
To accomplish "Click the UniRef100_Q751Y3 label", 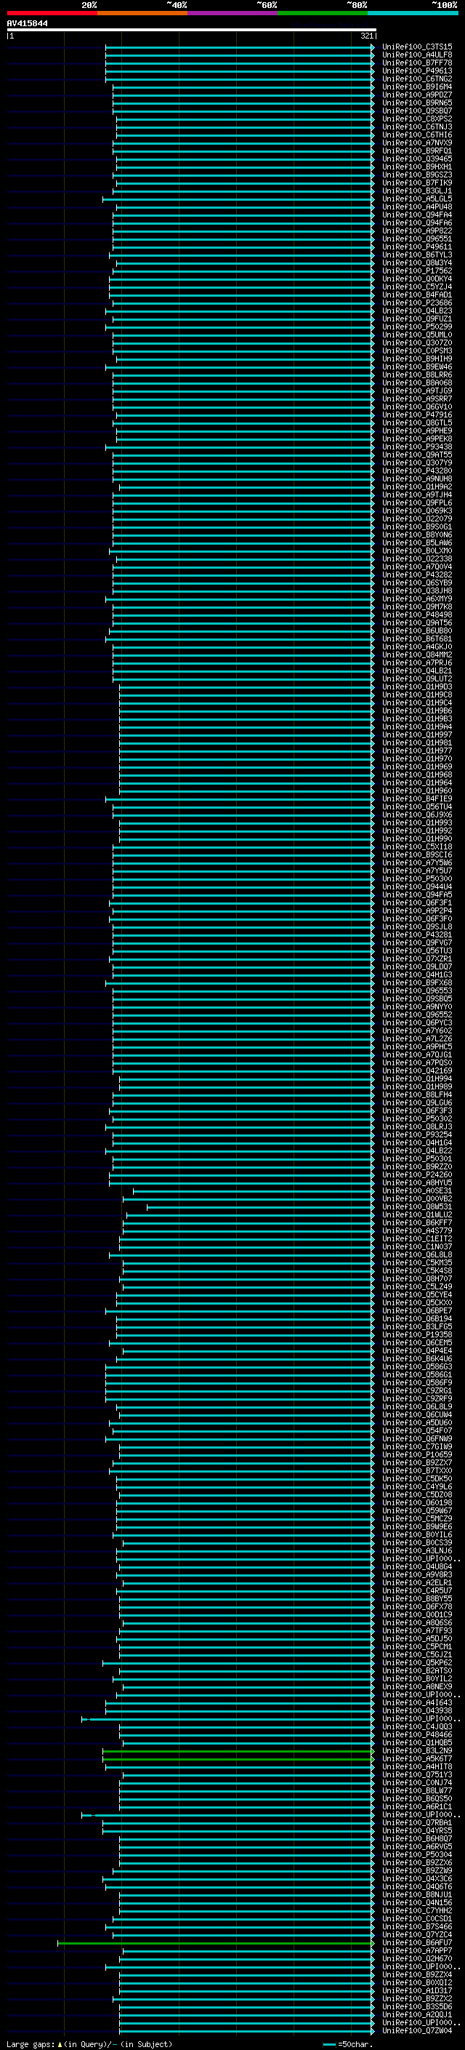I will tap(417, 1774).
